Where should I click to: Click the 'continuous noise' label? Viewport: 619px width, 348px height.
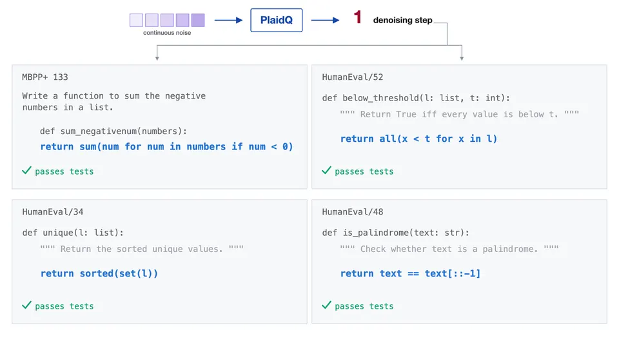click(167, 33)
